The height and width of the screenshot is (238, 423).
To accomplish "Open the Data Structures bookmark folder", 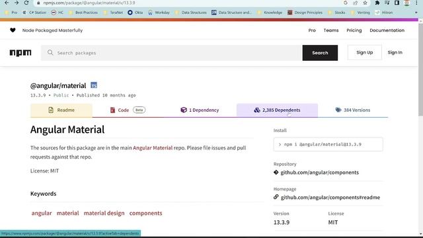I will pos(190,13).
